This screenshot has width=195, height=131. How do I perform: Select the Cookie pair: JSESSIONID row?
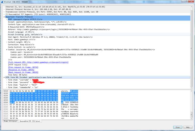click(41, 57)
